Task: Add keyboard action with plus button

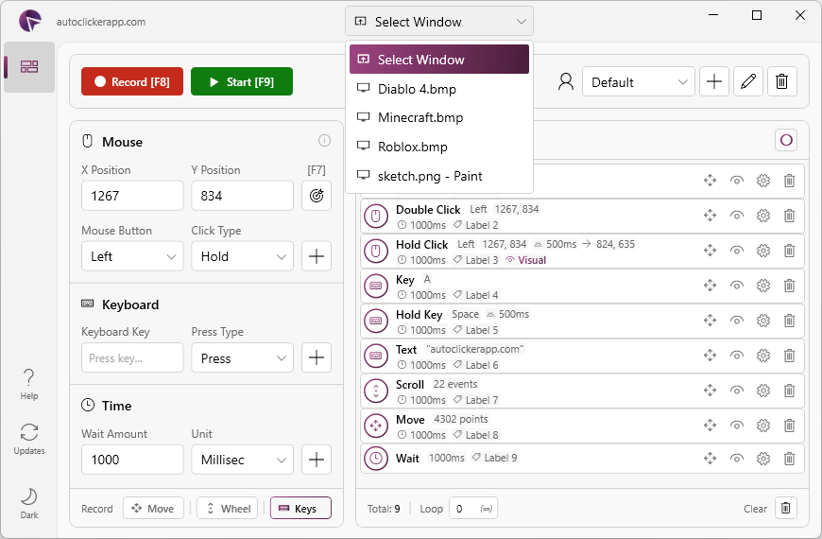Action: click(x=317, y=358)
